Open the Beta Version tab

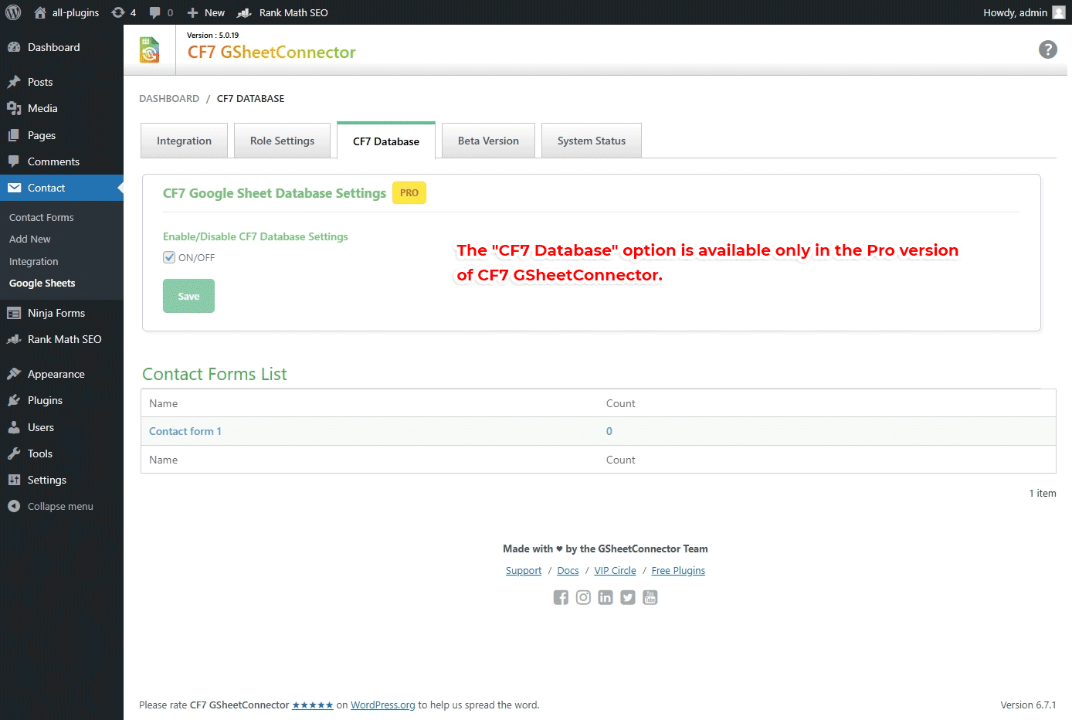pos(488,141)
